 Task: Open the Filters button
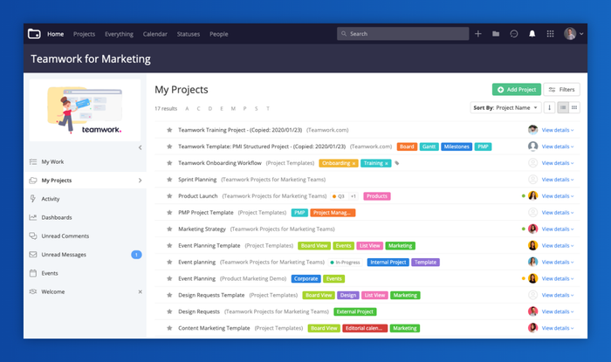(562, 90)
